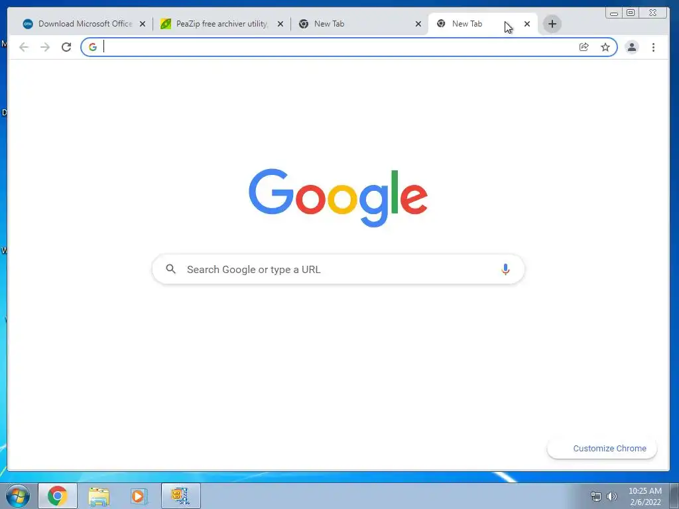The image size is (679, 509).
Task: Click the Search Google or type a URL box
Action: pos(338,269)
